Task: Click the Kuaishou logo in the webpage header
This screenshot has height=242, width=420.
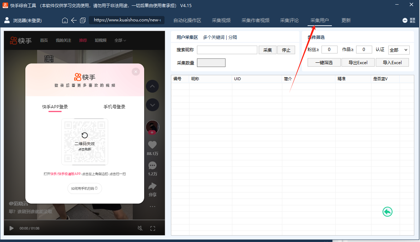Action: [21, 40]
